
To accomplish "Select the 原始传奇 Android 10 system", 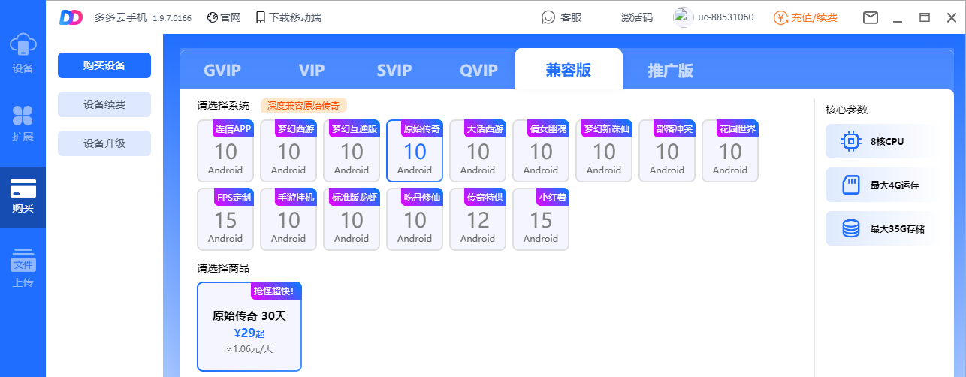I will (415, 151).
